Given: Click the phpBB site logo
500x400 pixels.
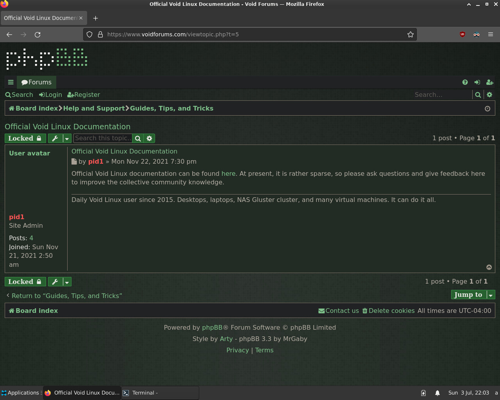Looking at the screenshot, I should coord(47,59).
